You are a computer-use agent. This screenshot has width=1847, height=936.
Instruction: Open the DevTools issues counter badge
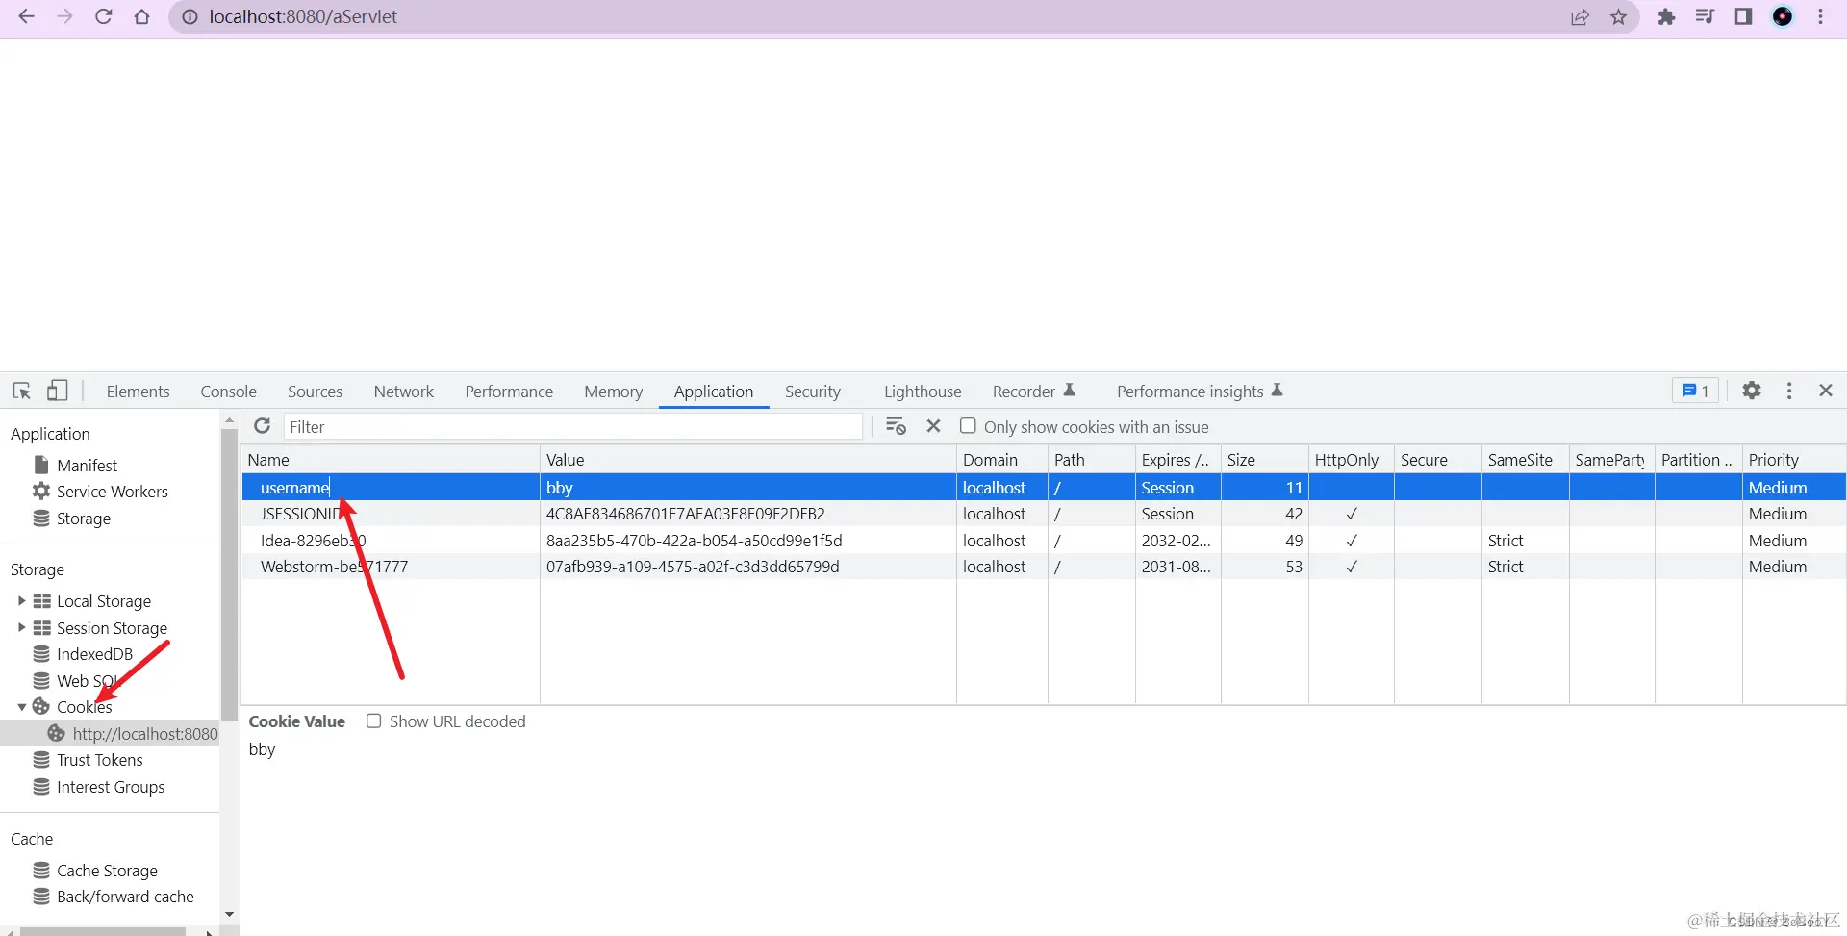(1695, 391)
